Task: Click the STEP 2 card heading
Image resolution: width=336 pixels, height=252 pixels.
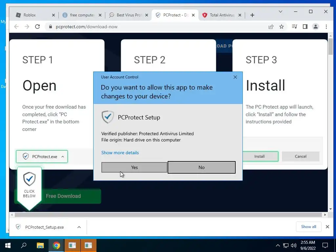Action: pos(150,60)
